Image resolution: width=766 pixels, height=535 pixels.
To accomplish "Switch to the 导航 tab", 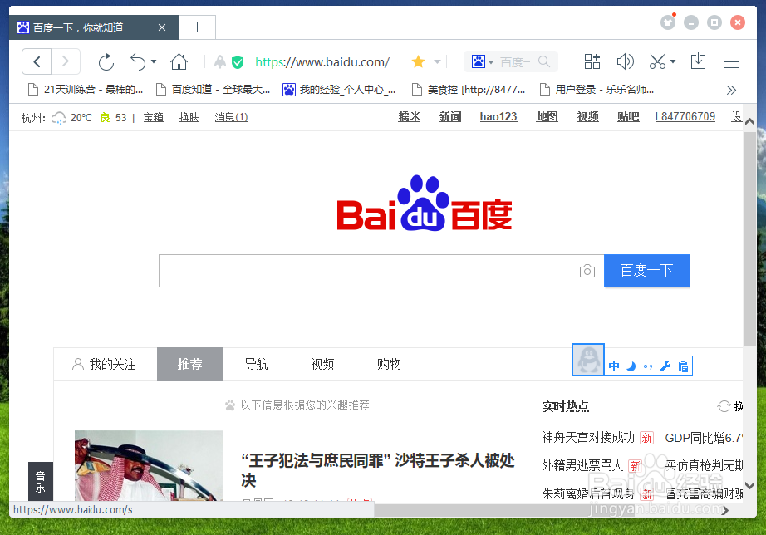I will pyautogui.click(x=256, y=364).
